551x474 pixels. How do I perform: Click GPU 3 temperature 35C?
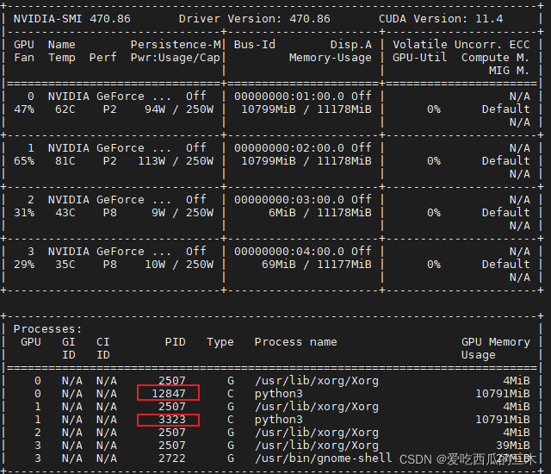tap(65, 265)
